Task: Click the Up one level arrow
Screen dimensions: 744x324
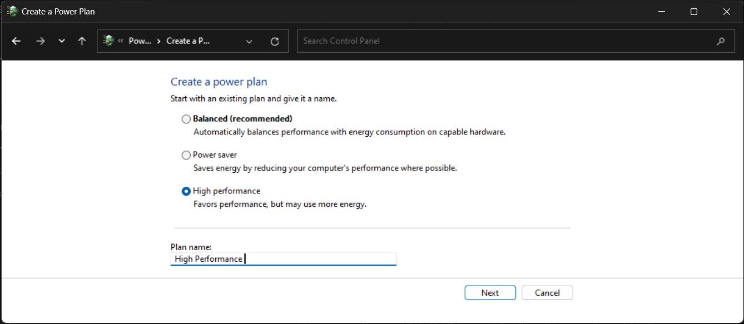Action: (x=81, y=41)
